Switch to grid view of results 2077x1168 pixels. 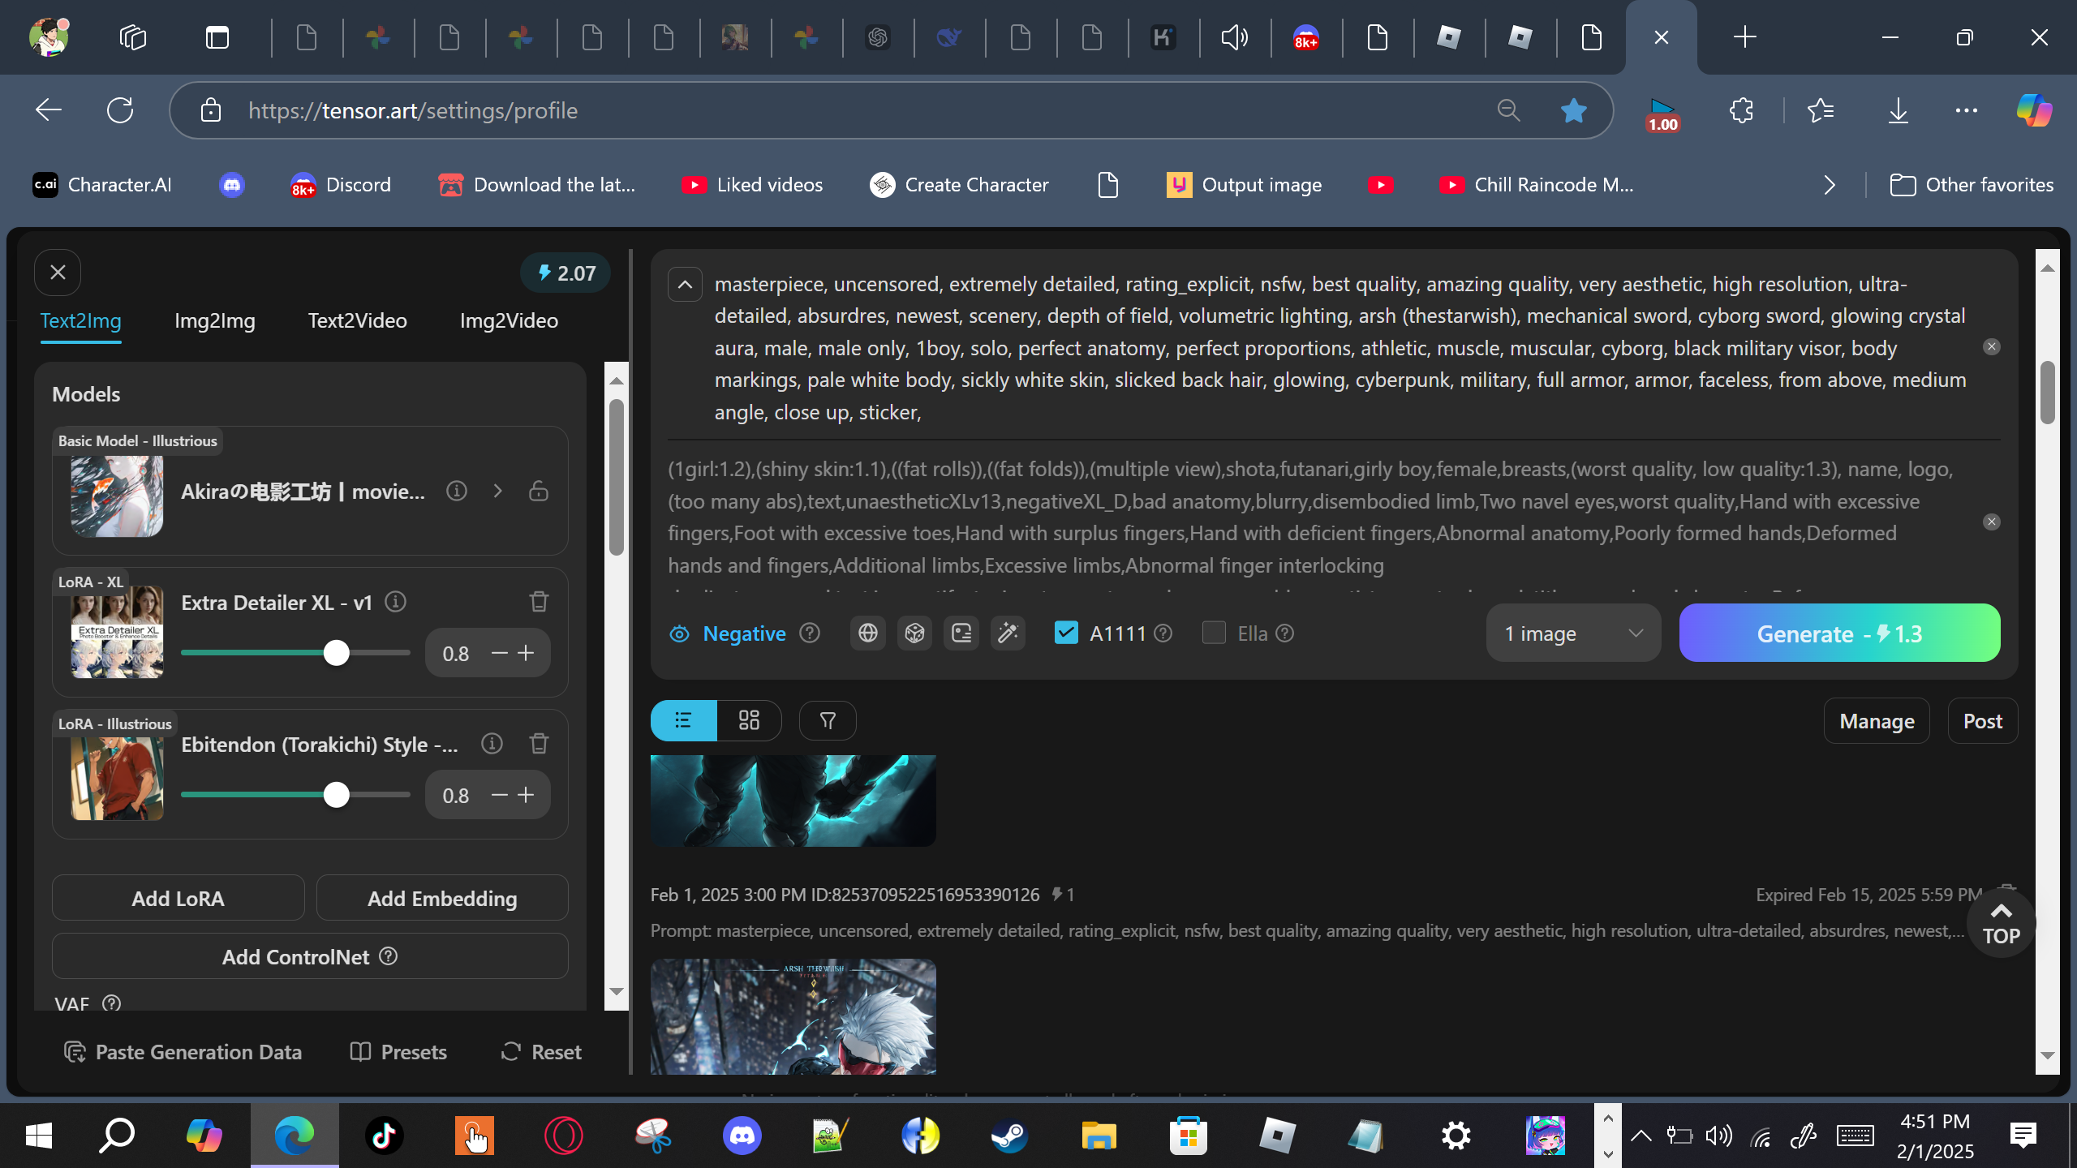click(749, 720)
